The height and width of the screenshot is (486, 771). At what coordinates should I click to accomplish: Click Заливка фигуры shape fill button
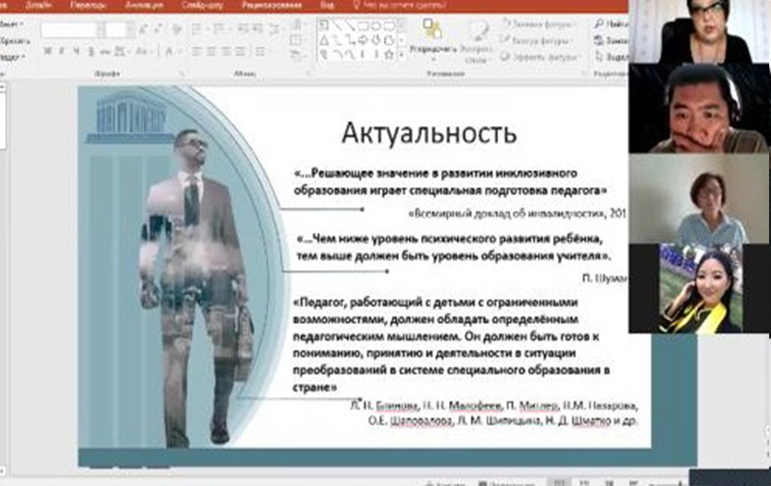535,24
